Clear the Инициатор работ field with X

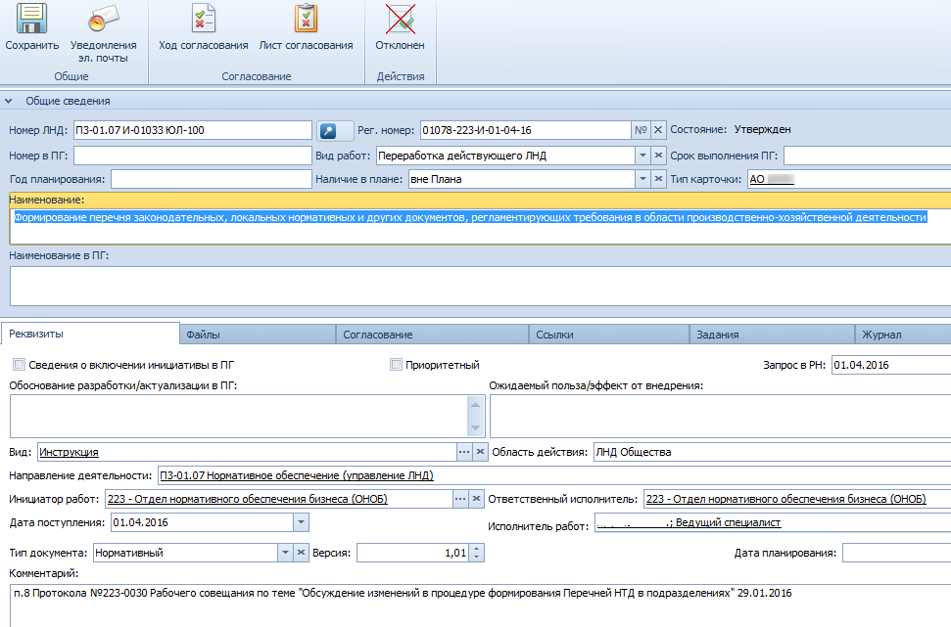pyautogui.click(x=476, y=499)
